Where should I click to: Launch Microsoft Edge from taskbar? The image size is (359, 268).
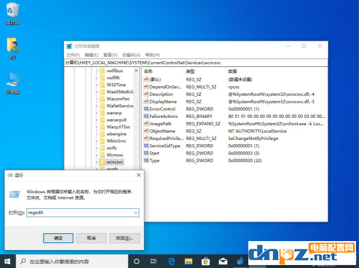[x=171, y=261]
